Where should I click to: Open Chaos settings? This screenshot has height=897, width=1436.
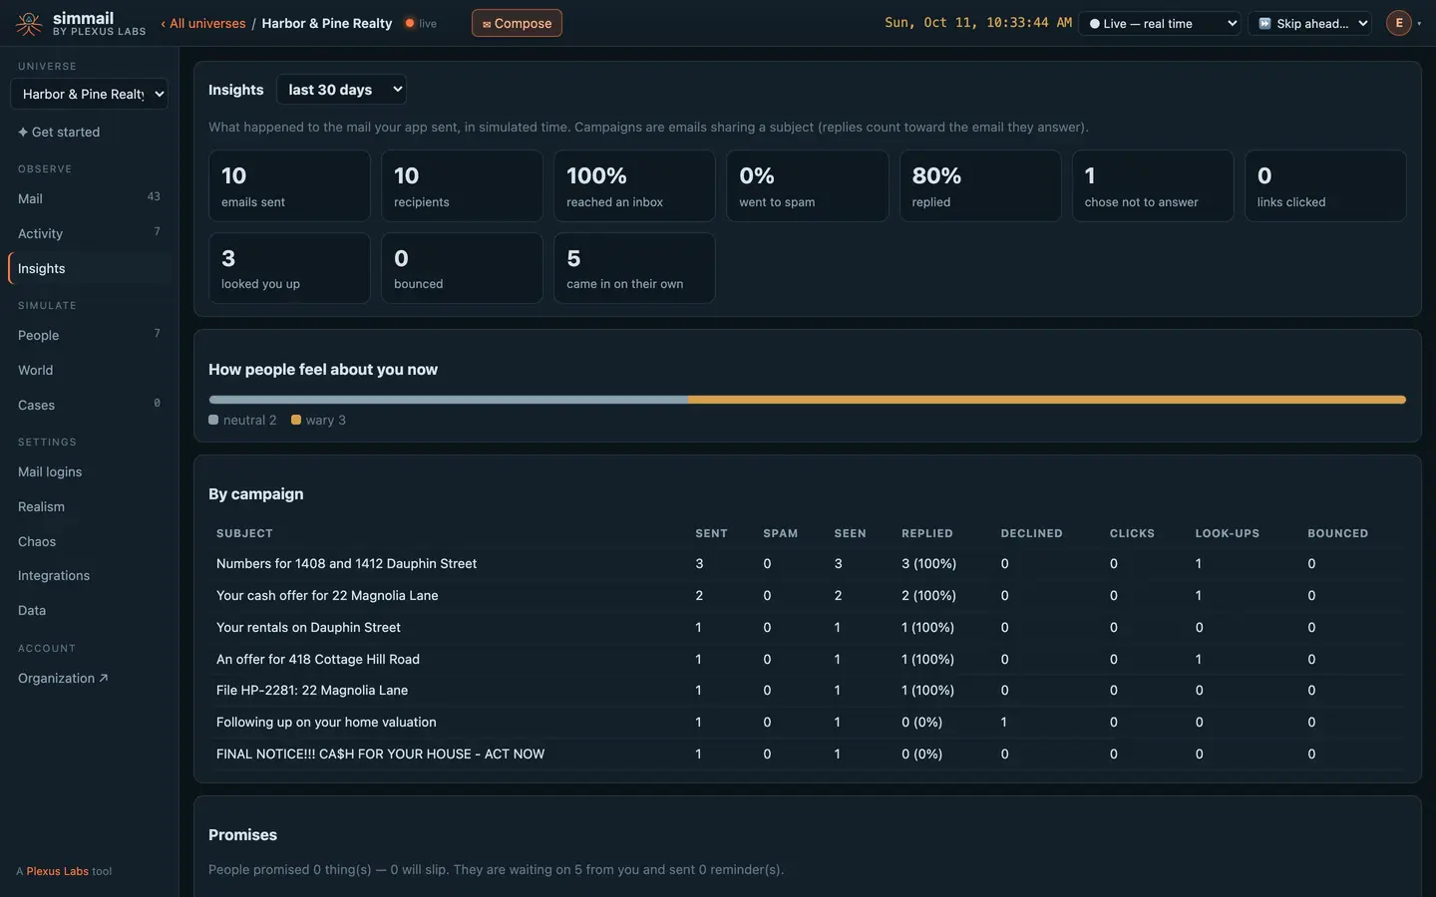tap(89, 541)
